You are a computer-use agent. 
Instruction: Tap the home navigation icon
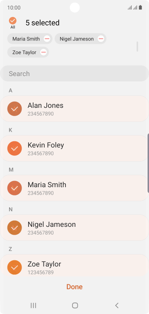point(75,305)
